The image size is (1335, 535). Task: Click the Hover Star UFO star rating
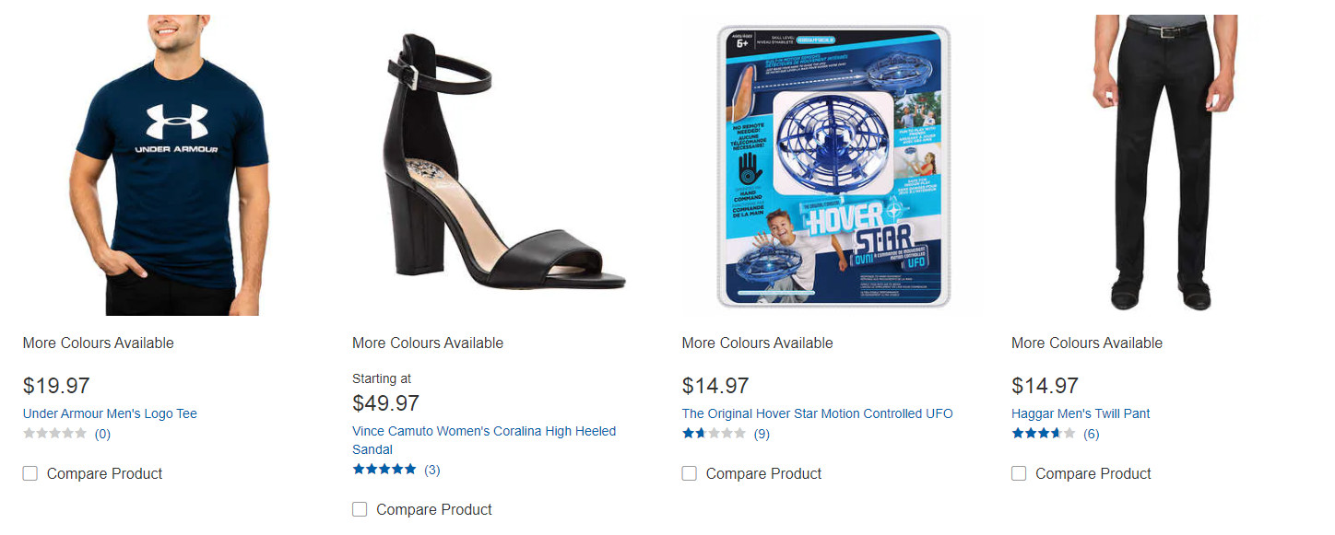click(x=714, y=434)
